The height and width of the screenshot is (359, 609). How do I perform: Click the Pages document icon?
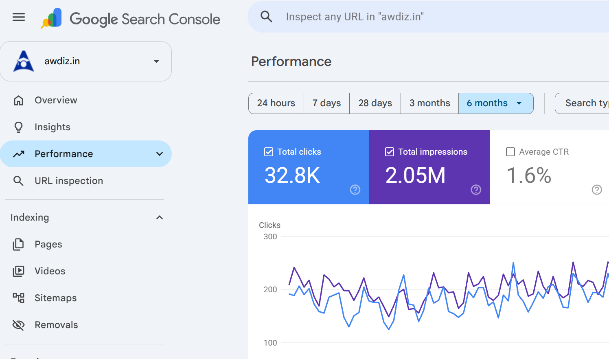(19, 244)
